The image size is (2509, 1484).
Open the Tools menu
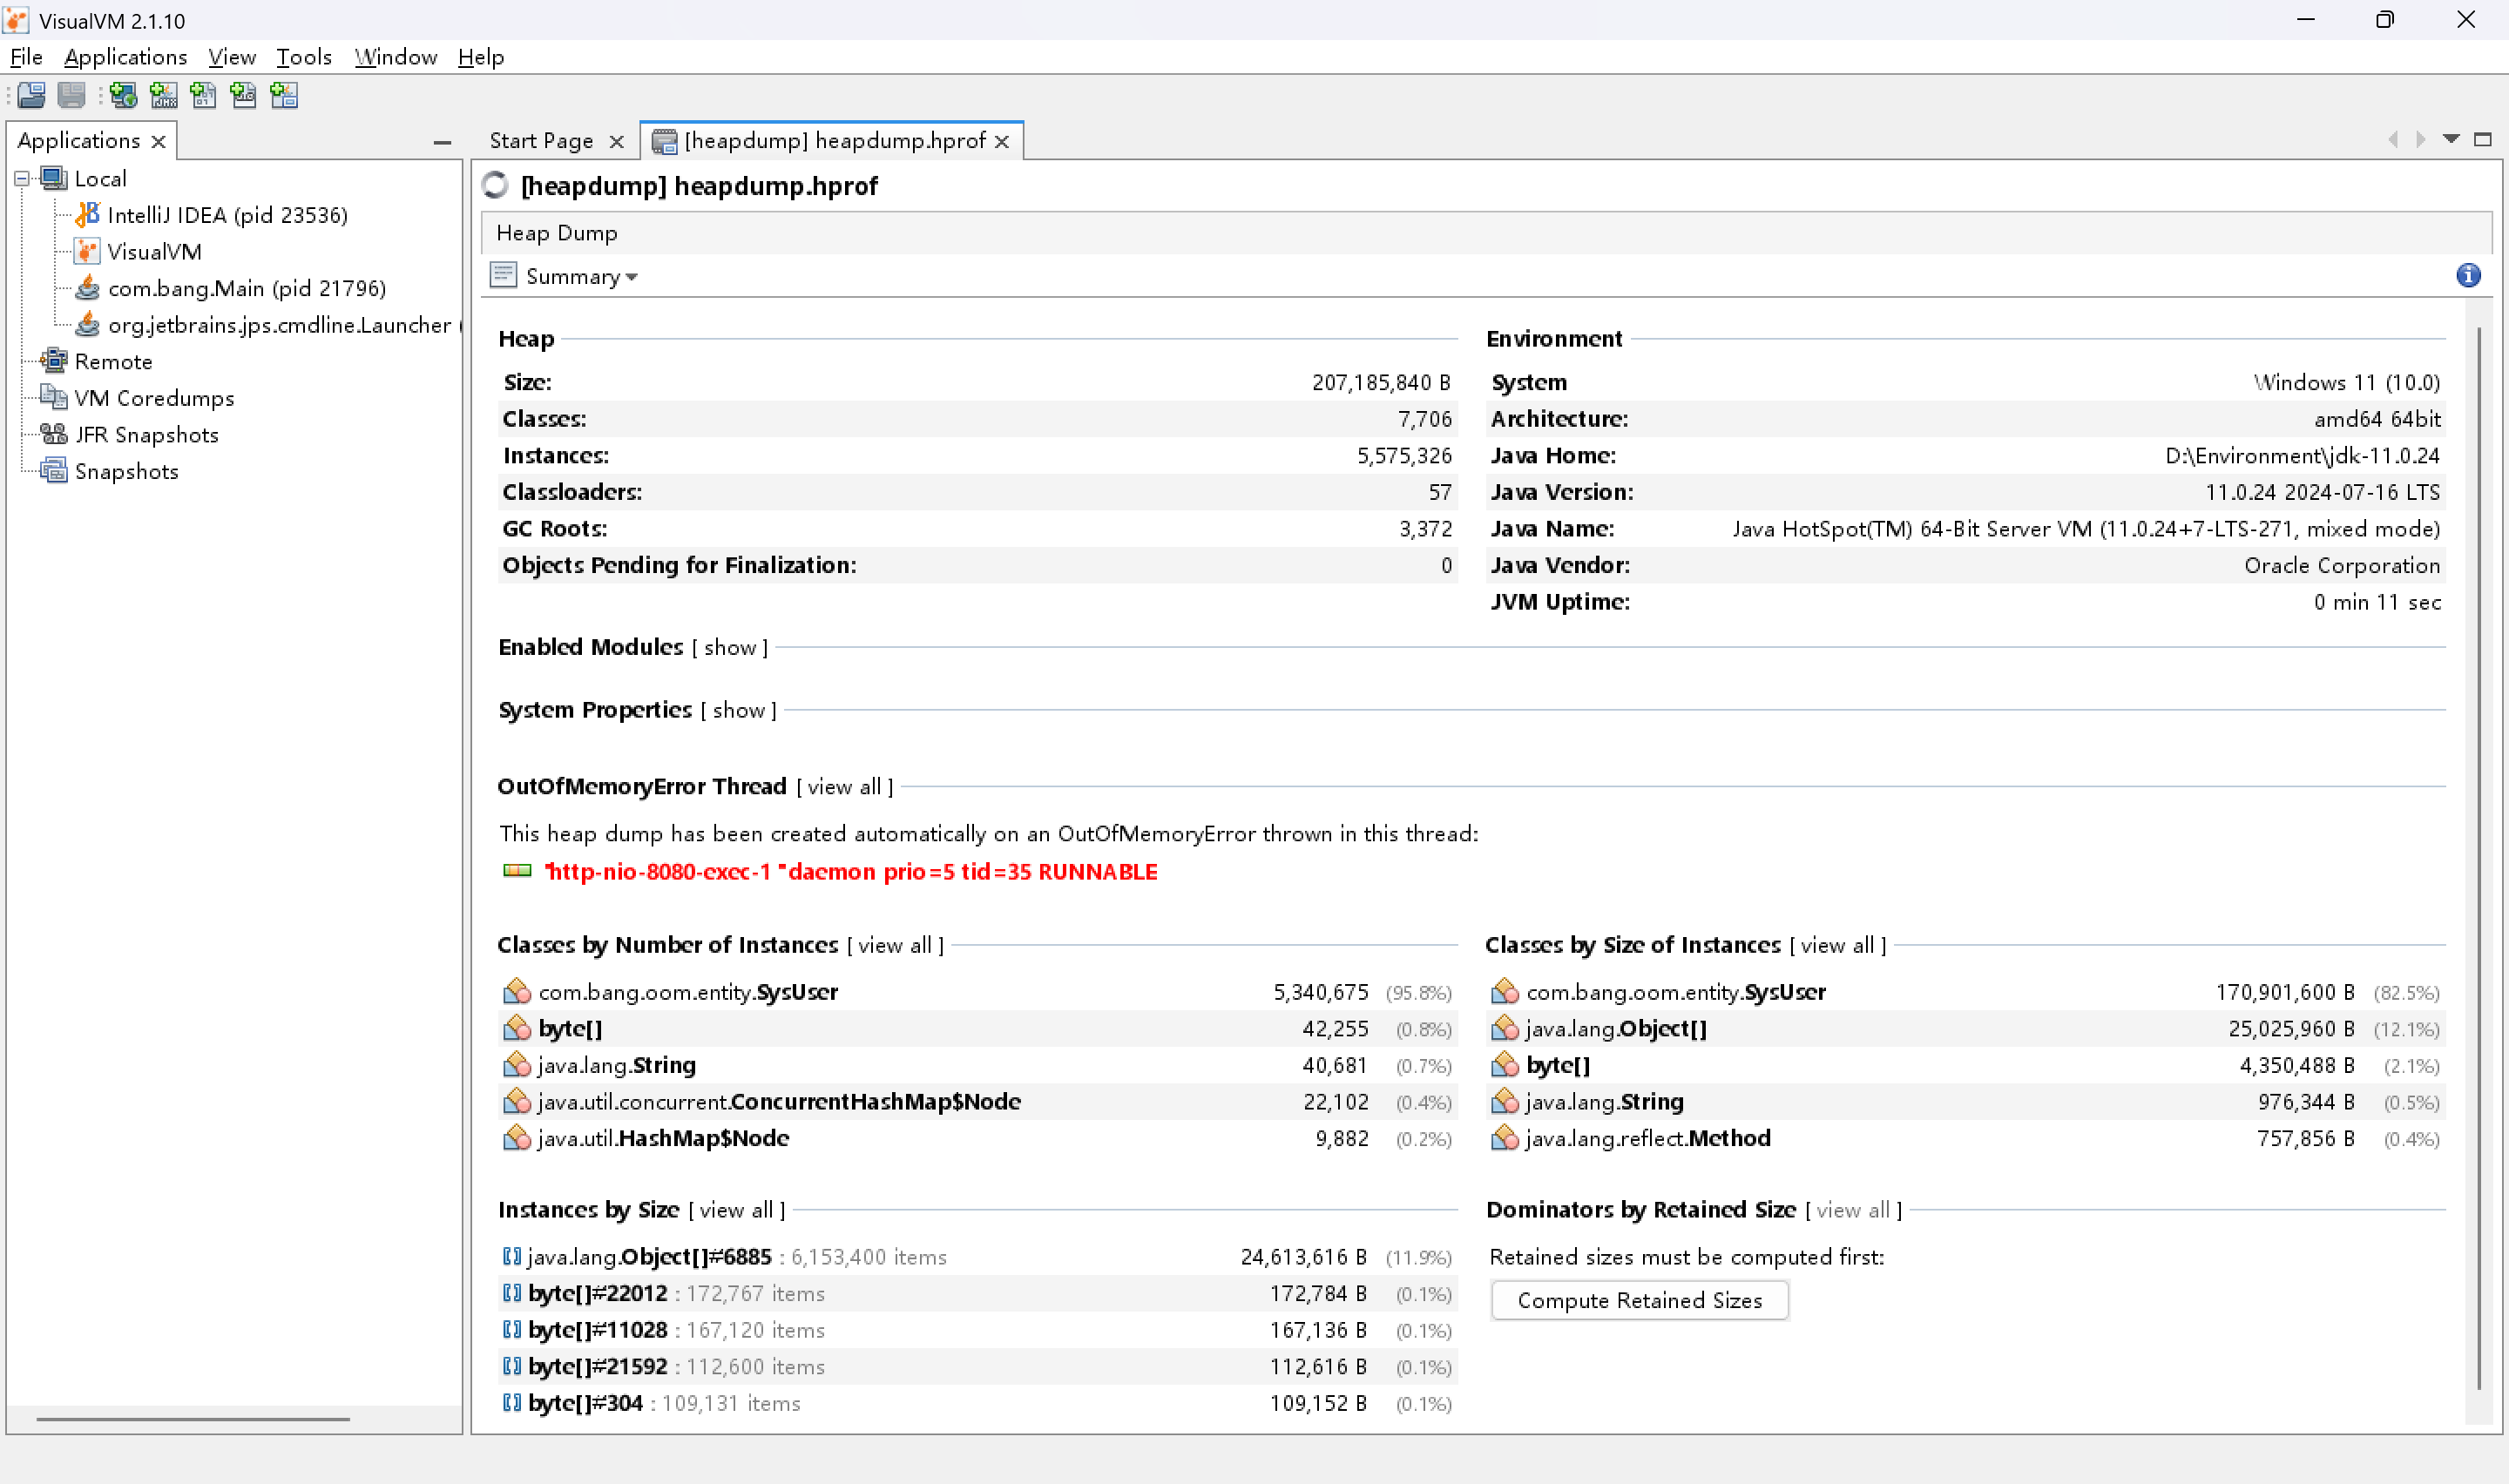[x=303, y=57]
